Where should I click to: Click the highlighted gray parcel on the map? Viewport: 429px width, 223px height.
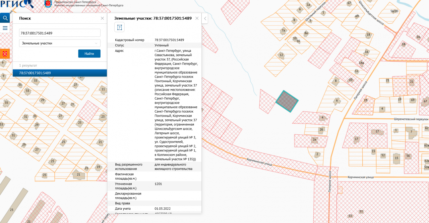287,101
